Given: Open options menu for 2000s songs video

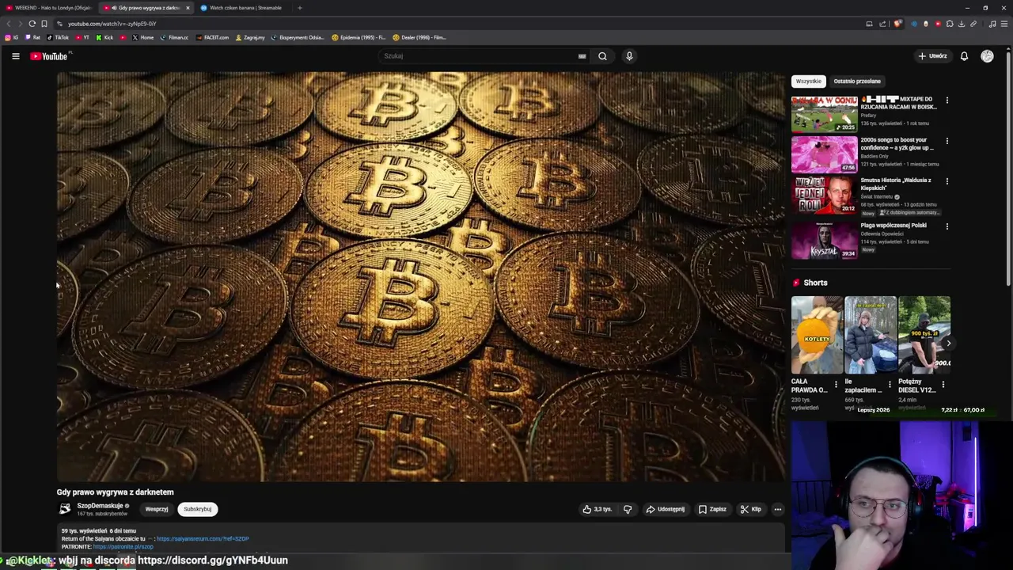Looking at the screenshot, I should [x=947, y=141].
